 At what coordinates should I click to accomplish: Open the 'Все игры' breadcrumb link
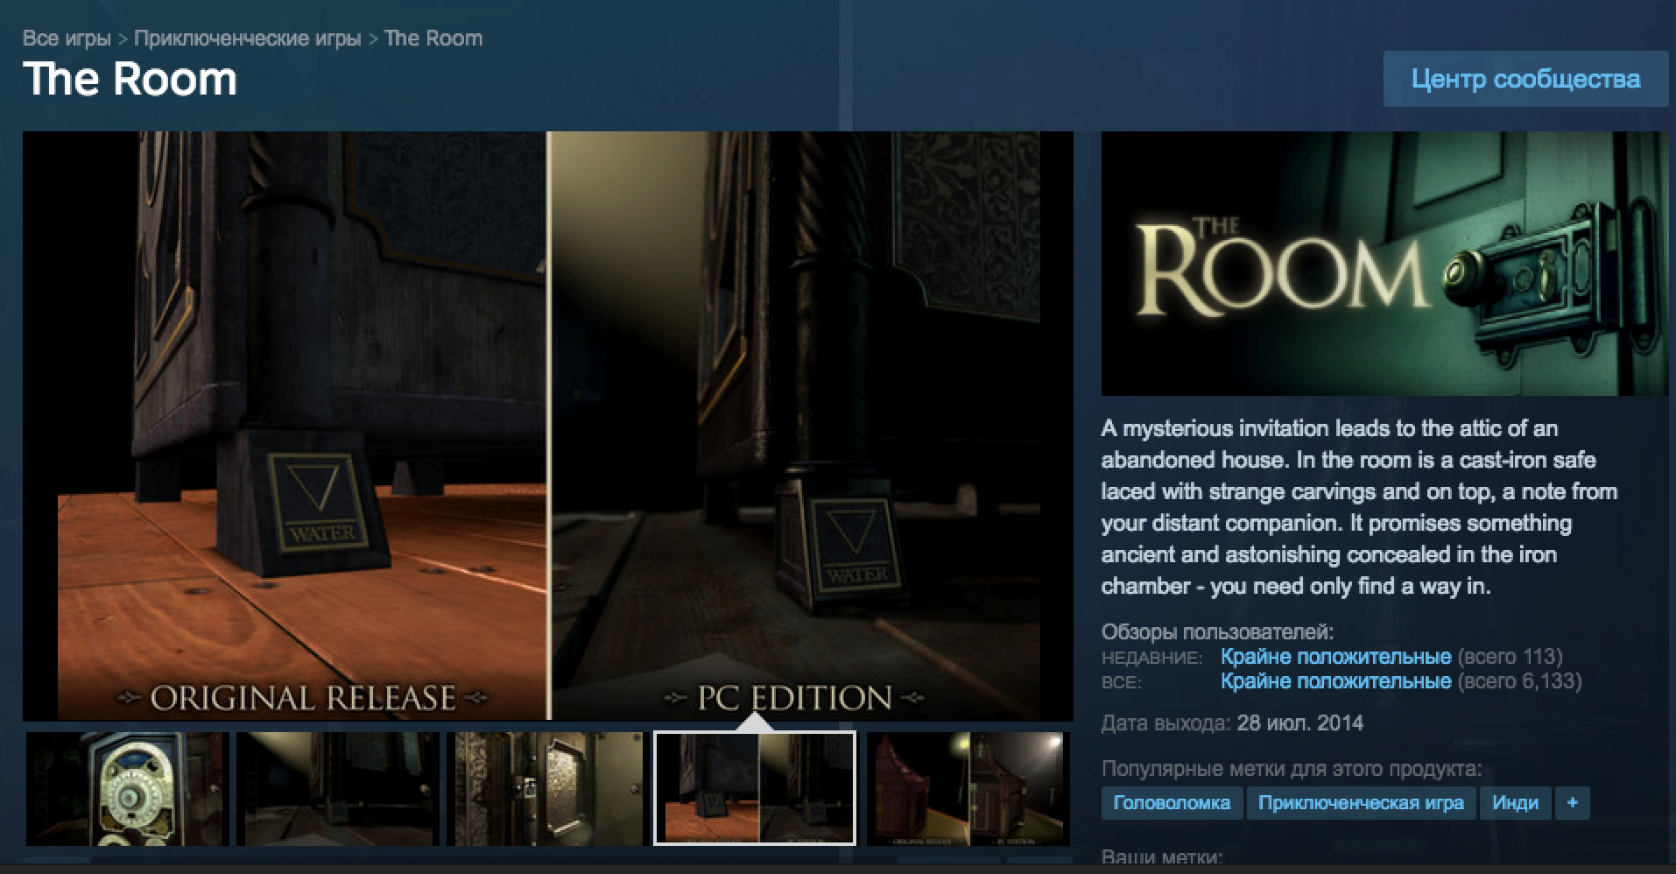coord(67,39)
